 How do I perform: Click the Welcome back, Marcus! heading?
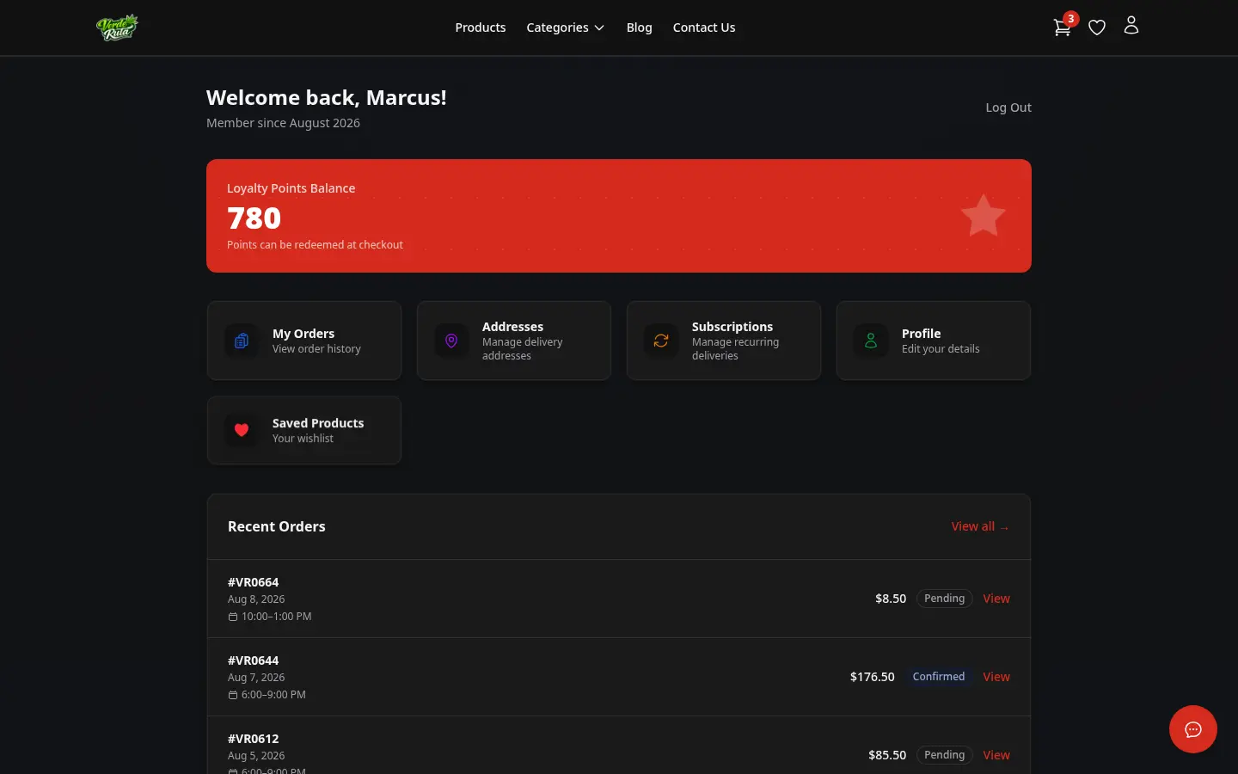[327, 98]
